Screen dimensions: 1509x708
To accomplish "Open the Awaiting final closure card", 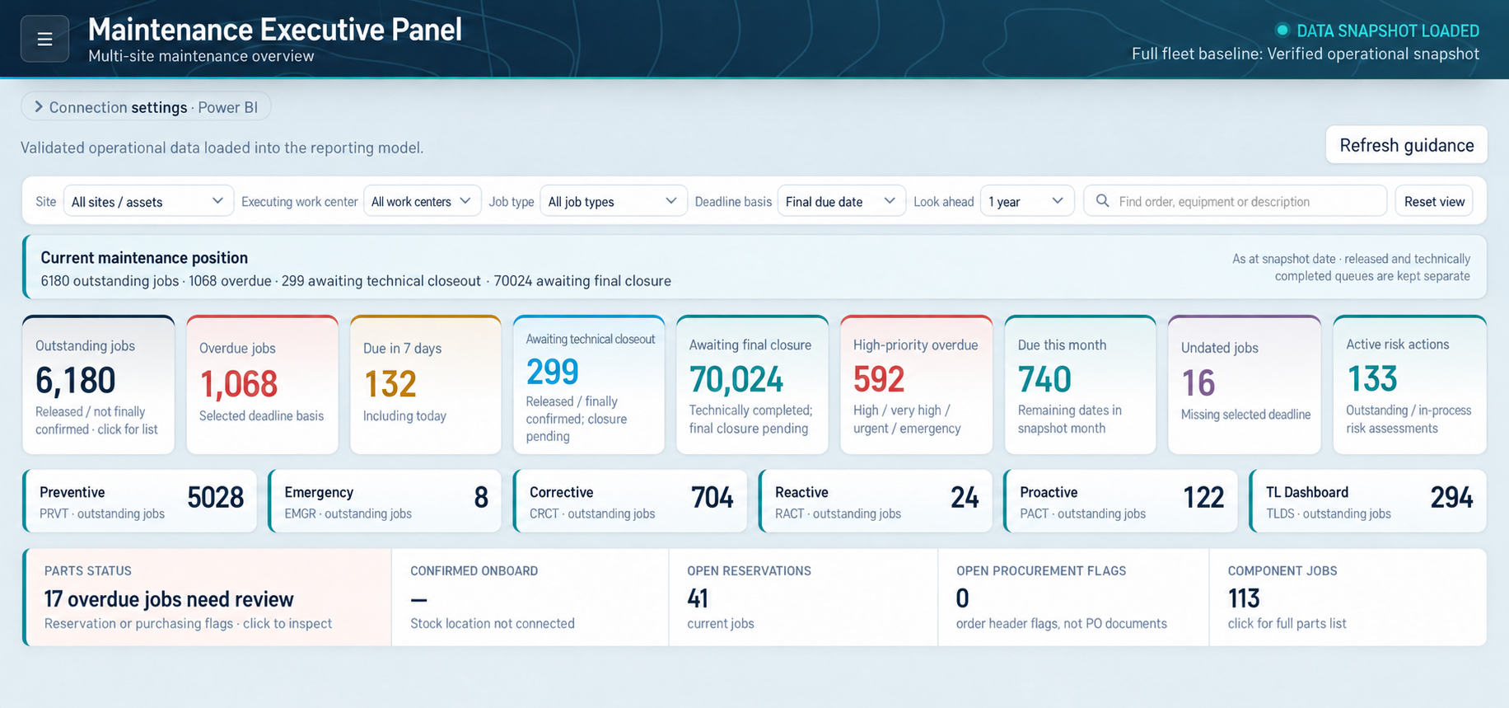I will (x=752, y=385).
